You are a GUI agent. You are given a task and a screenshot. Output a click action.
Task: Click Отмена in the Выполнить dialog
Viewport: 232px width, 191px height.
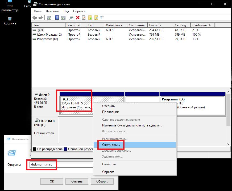click(77, 181)
